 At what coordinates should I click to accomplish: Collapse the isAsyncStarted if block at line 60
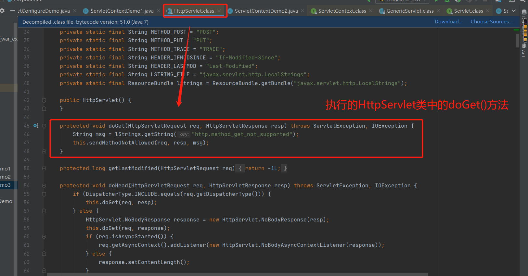point(44,237)
